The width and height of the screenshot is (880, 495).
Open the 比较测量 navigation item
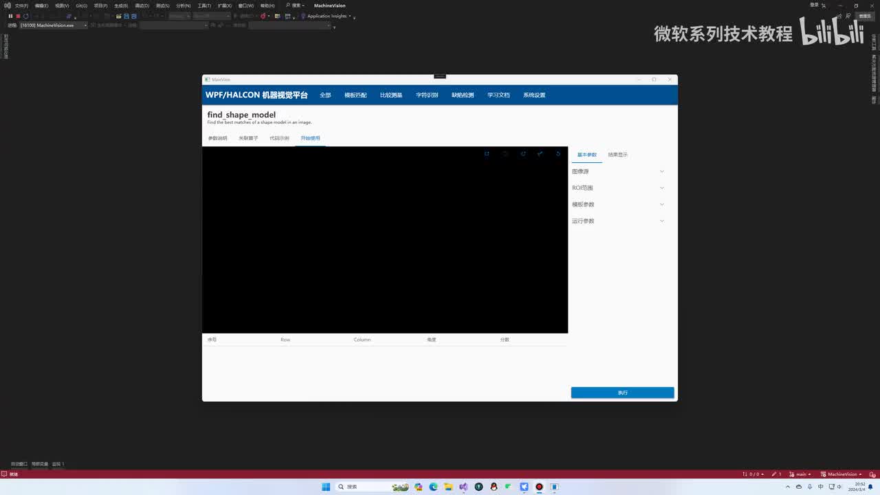pyautogui.click(x=391, y=95)
